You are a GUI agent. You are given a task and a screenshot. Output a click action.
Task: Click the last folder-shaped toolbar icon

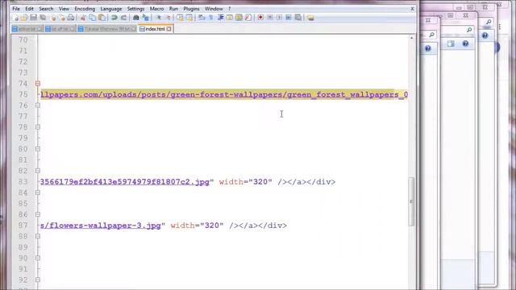tap(310, 18)
